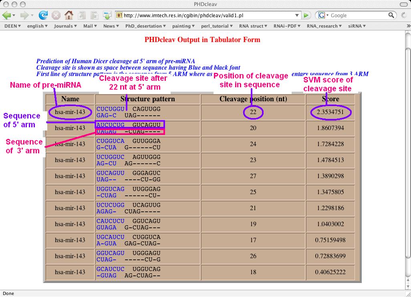
Task: Expand the Journals bookmarks folder
Action: point(65,26)
